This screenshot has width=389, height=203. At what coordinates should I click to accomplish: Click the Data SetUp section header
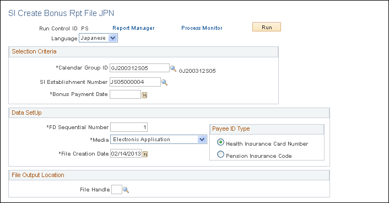(x=169, y=113)
